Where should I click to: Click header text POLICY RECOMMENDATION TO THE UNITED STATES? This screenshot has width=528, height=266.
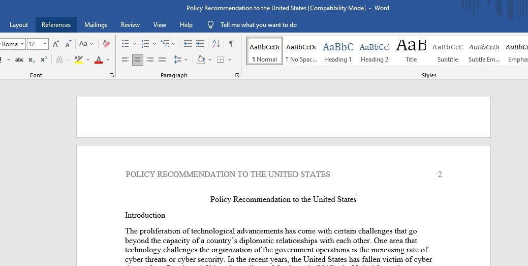[228, 174]
